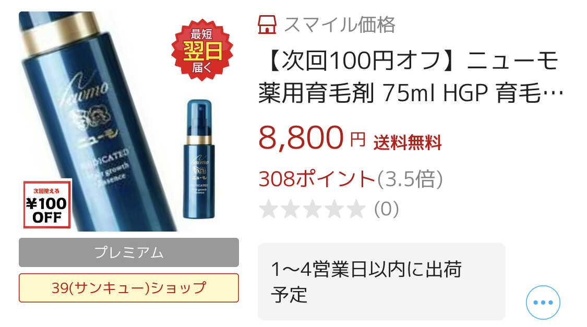
Task: Click the スマイル価格 shop name text
Action: [340, 25]
